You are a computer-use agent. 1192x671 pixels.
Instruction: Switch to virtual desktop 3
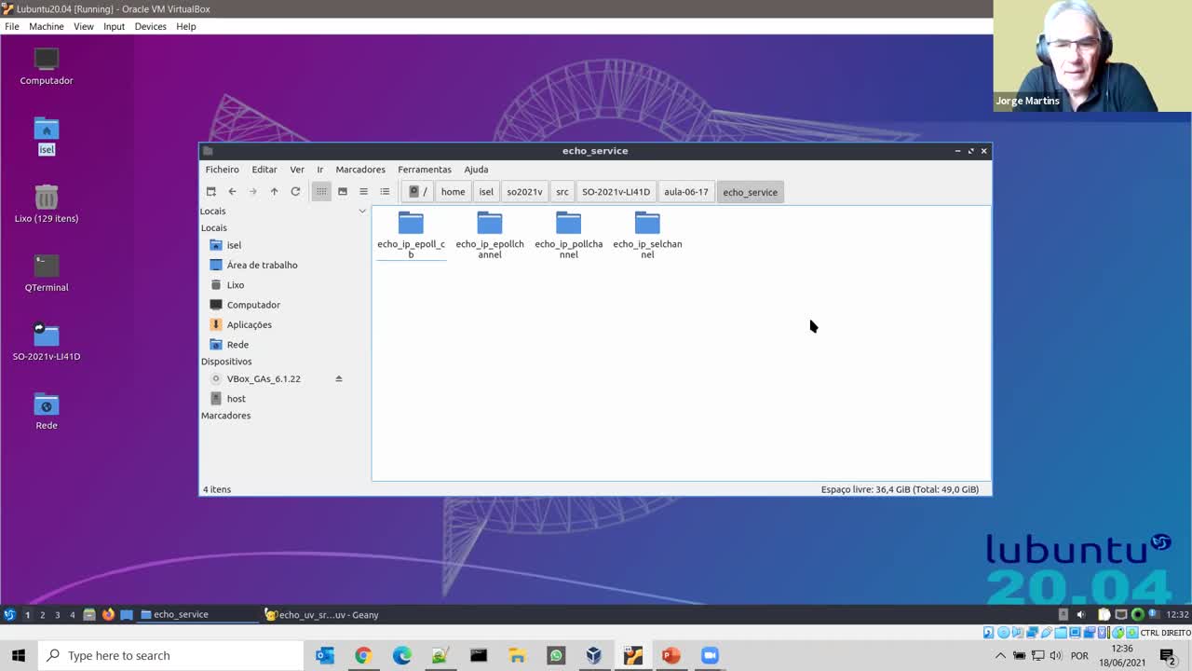pos(57,615)
